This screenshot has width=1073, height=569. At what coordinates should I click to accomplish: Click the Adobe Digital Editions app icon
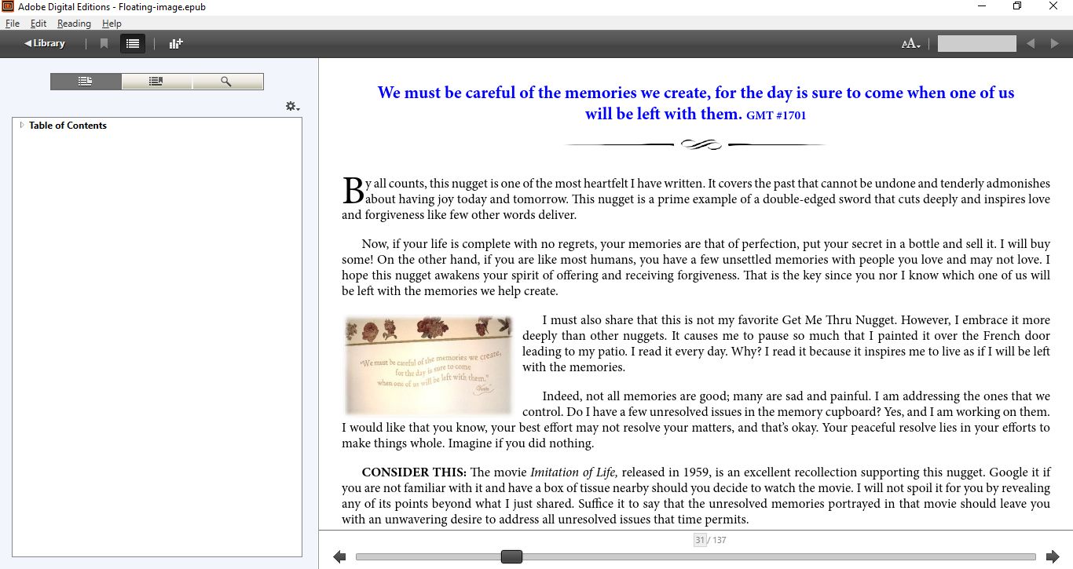coord(9,6)
